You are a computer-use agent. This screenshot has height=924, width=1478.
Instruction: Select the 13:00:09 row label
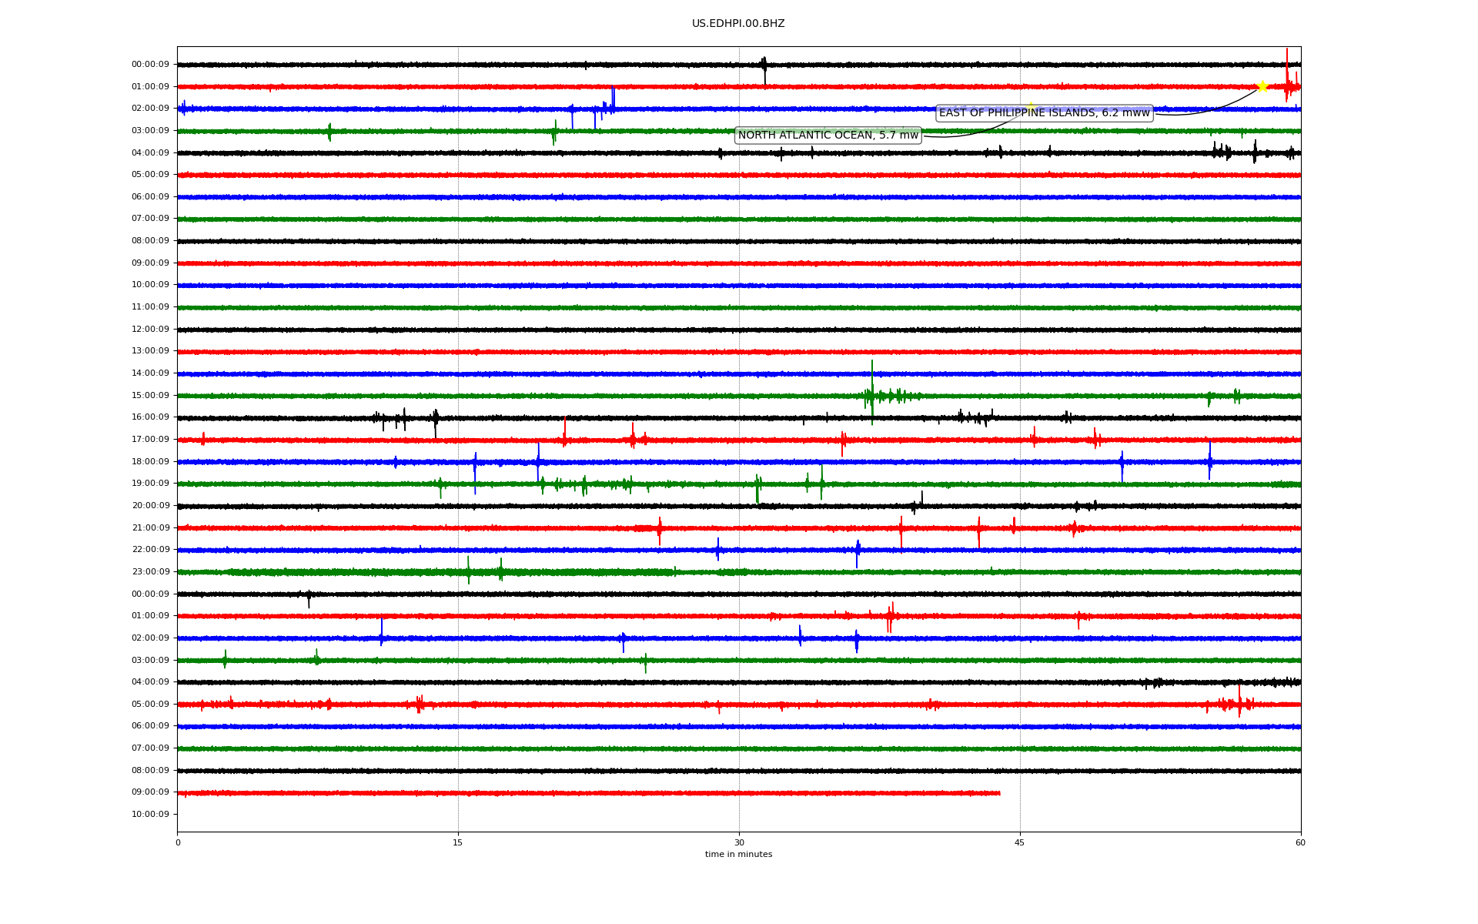[150, 351]
